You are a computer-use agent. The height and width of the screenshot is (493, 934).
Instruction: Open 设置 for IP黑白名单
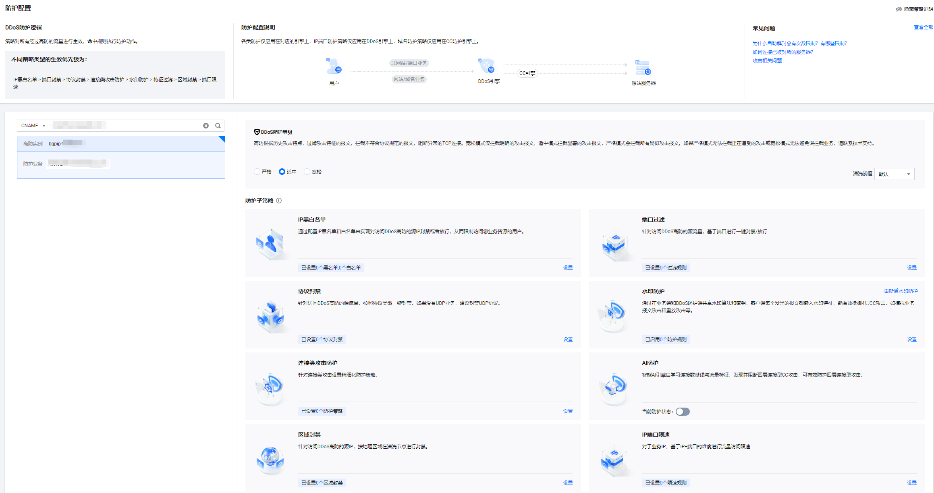coord(568,268)
